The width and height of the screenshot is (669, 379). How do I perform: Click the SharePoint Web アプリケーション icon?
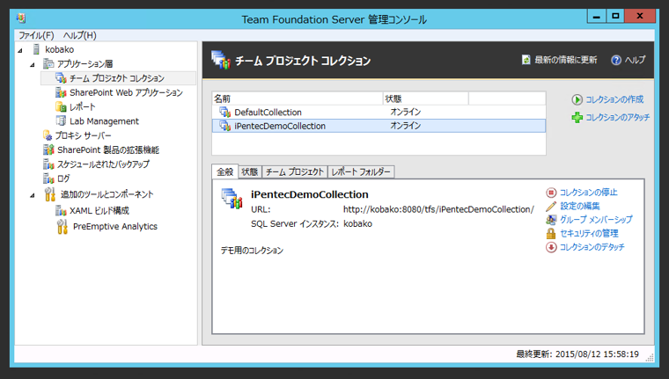pos(61,92)
